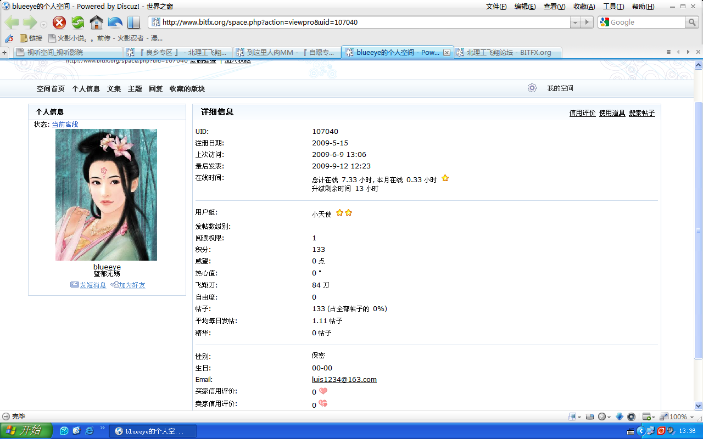Click the folder icon in status bar
This screenshot has height=439, width=703.
(x=590, y=417)
